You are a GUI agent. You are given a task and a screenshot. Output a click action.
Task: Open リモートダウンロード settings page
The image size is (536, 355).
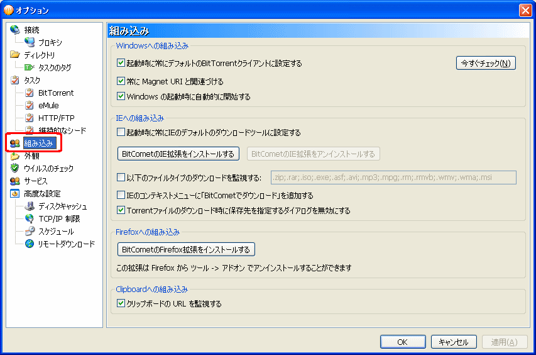click(67, 244)
